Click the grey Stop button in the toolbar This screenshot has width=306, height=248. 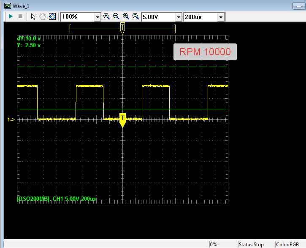pos(20,16)
